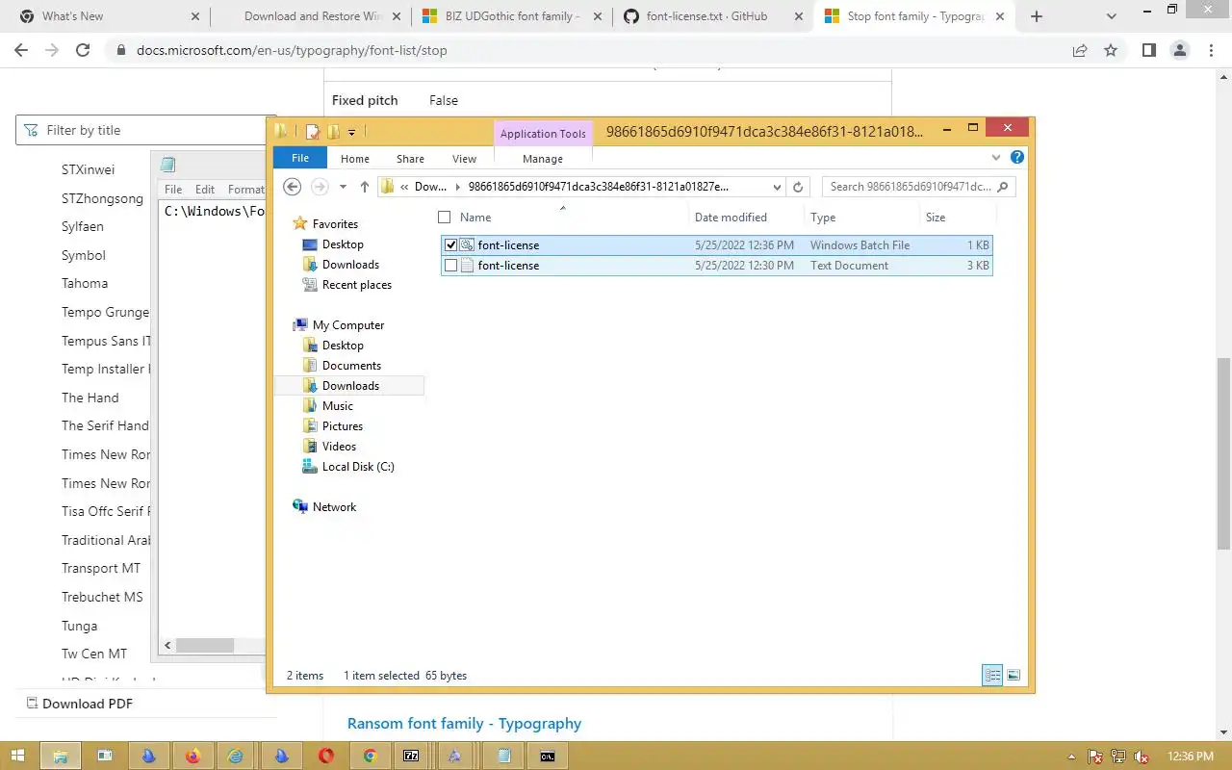Sort files by Date modified column
1232x770 pixels.
coord(731,218)
